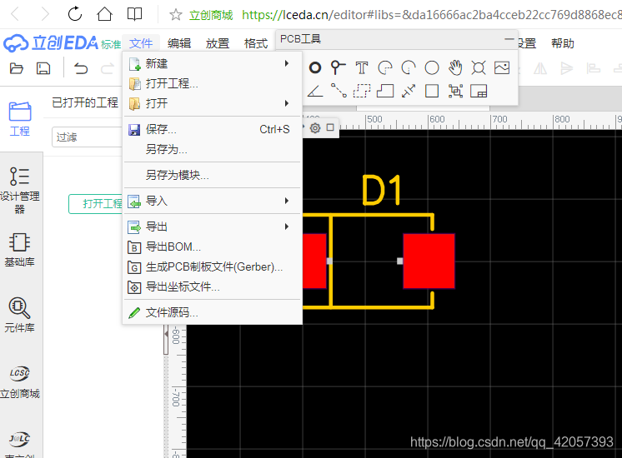Image resolution: width=622 pixels, height=458 pixels.
Task: Select the Pad tool in PCB tools
Action: pyautogui.click(x=315, y=67)
